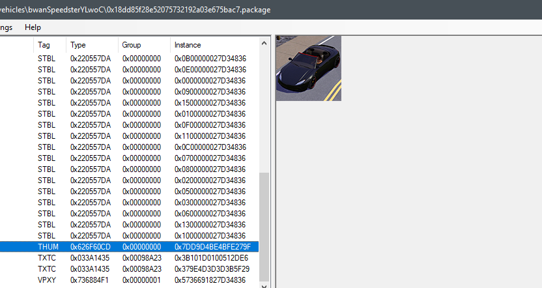The image size is (542, 288).
Task: Select STBL row with instance 0x0100000027D34836
Action: [129, 114]
